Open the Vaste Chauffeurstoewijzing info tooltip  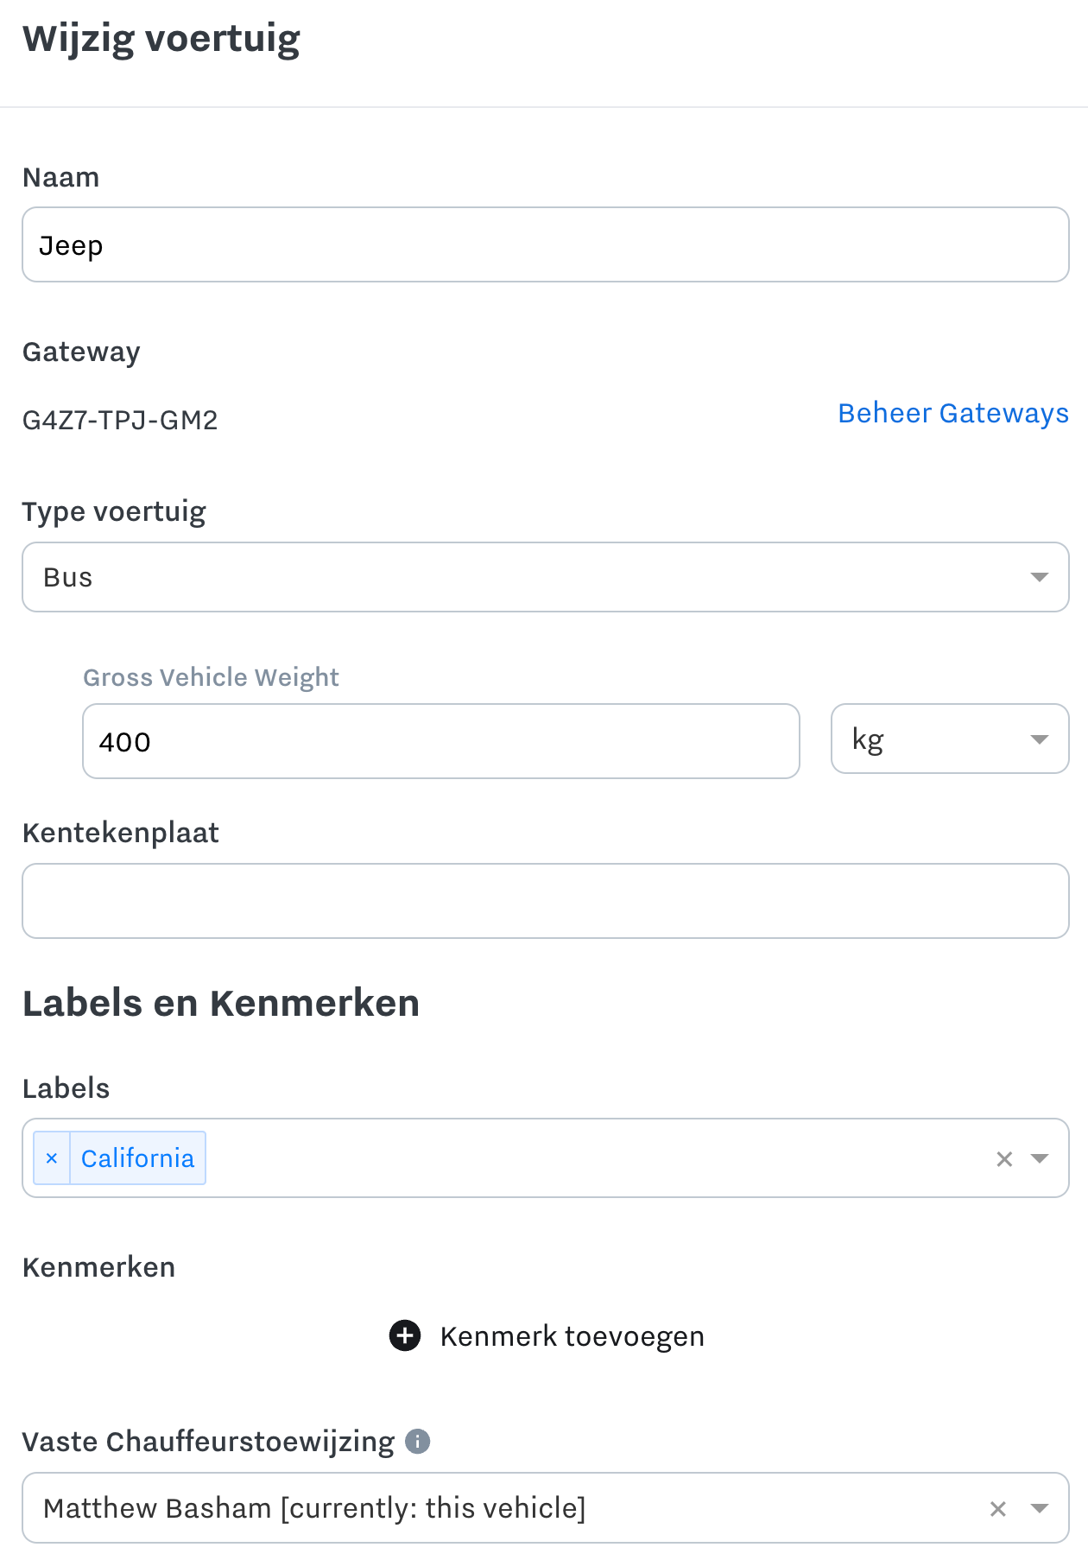tap(418, 1441)
